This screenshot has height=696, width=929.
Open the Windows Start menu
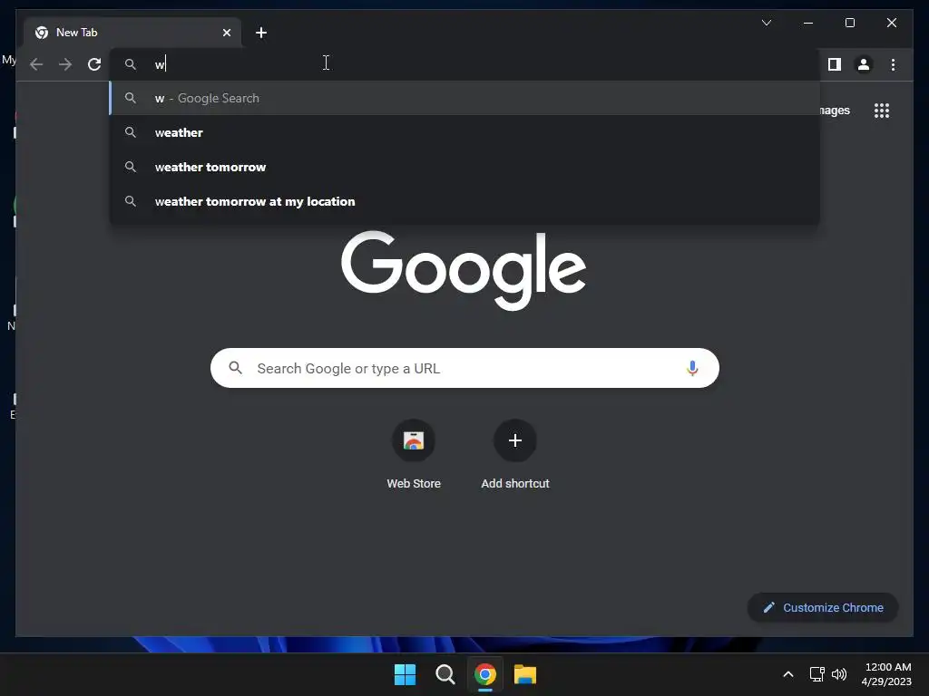click(x=406, y=674)
